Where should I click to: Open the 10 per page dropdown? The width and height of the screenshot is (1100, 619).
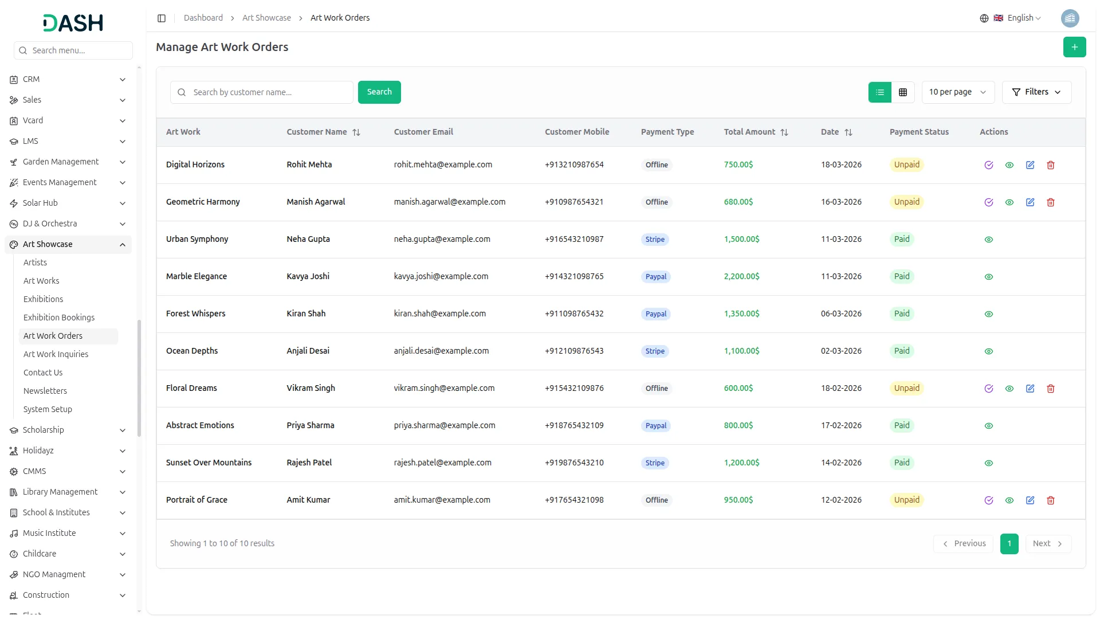[x=957, y=92]
